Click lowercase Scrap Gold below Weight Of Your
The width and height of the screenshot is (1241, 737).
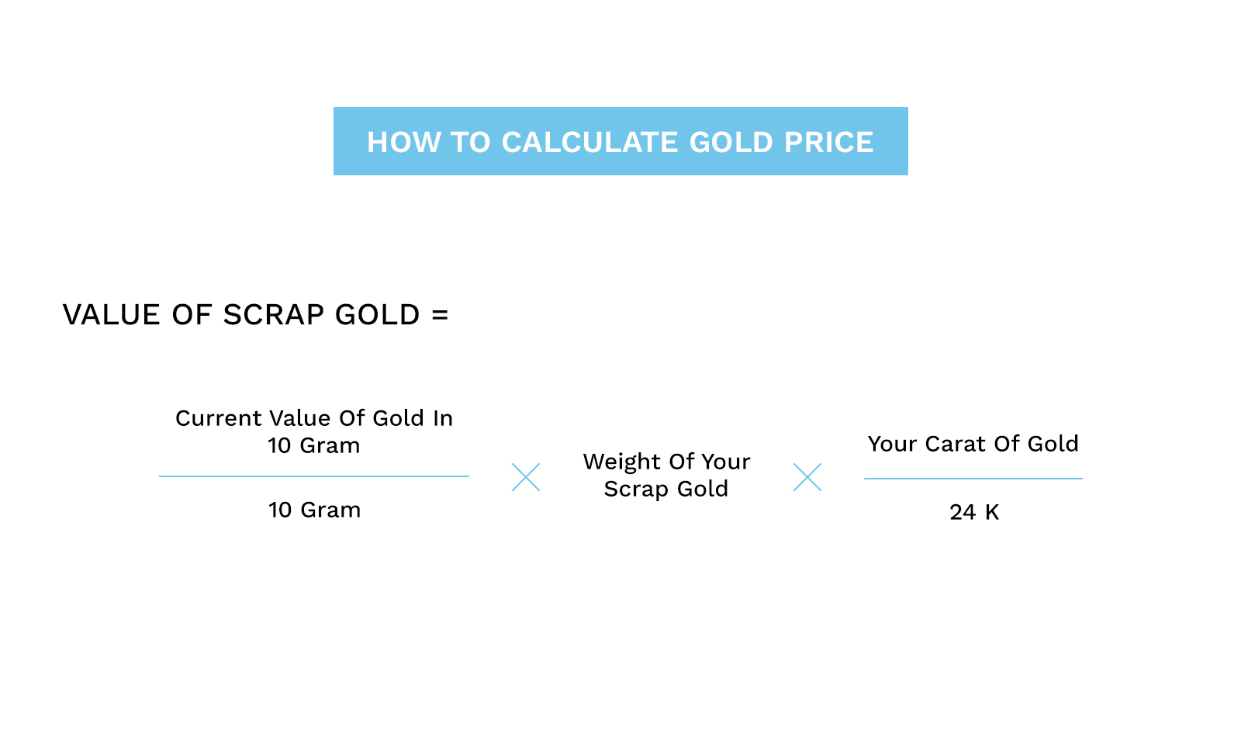click(666, 489)
